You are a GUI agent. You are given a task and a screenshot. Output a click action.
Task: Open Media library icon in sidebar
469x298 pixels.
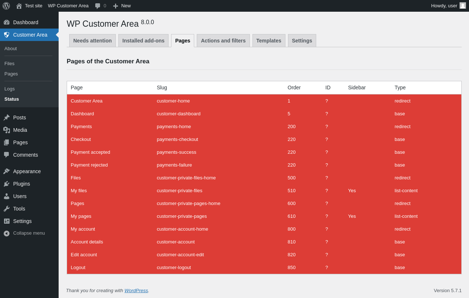7,130
